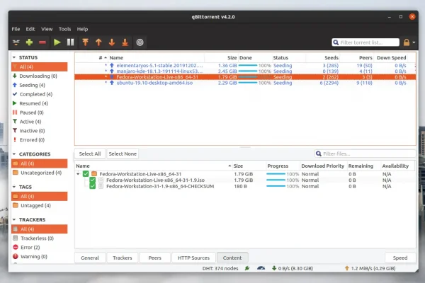Collapse the STATUS section in sidebar
Viewport: 425px width, 283px height.
coord(15,57)
